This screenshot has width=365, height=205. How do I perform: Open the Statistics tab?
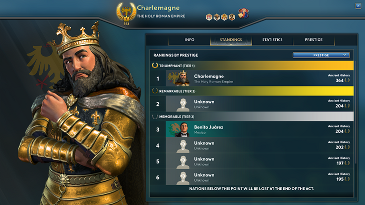(x=272, y=39)
